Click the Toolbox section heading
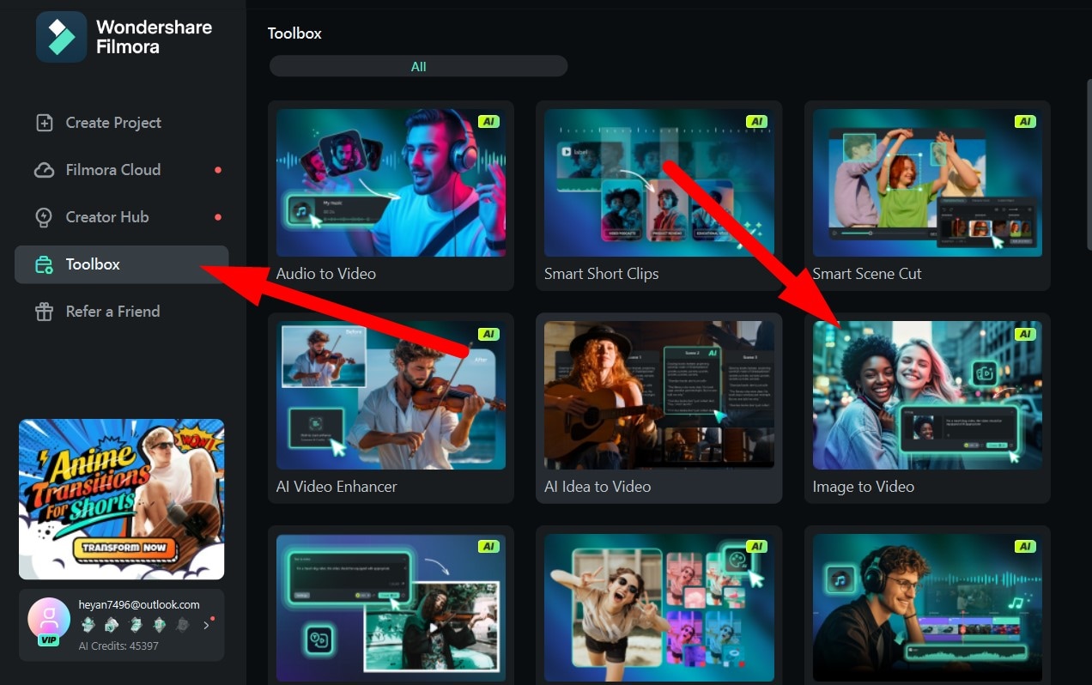The width and height of the screenshot is (1092, 685). point(294,33)
